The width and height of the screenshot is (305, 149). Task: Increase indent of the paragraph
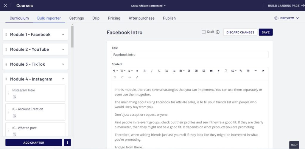[x=196, y=71]
